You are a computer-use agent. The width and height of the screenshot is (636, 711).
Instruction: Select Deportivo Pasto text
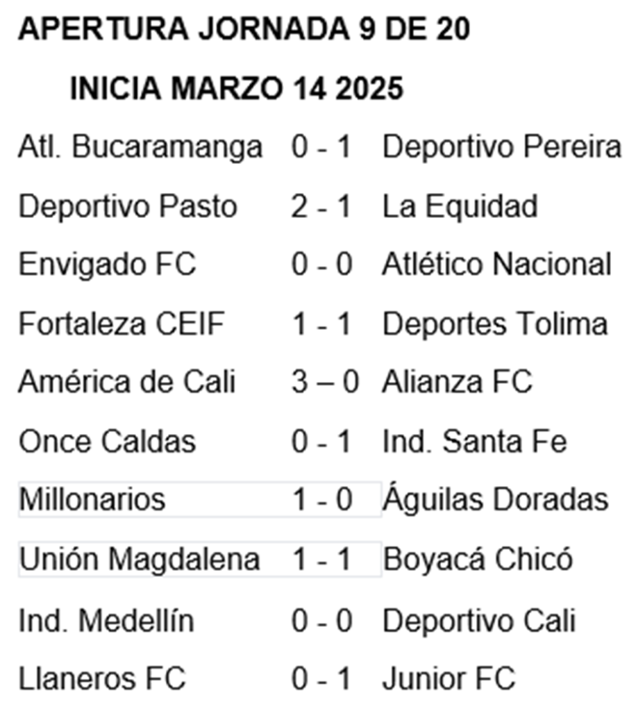128,207
